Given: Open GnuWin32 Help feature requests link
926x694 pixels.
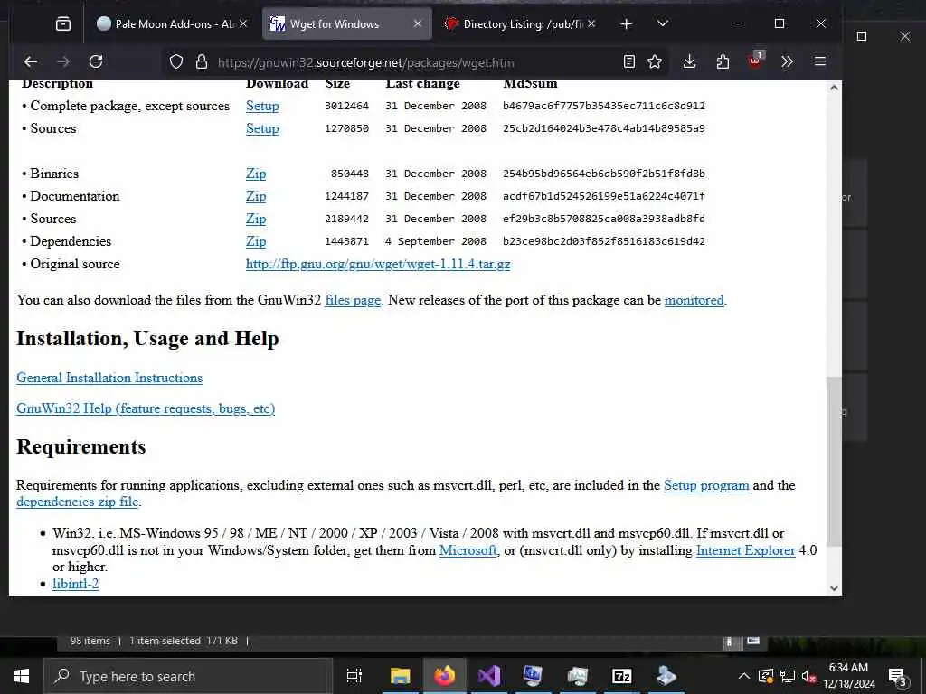Looking at the screenshot, I should tap(146, 408).
